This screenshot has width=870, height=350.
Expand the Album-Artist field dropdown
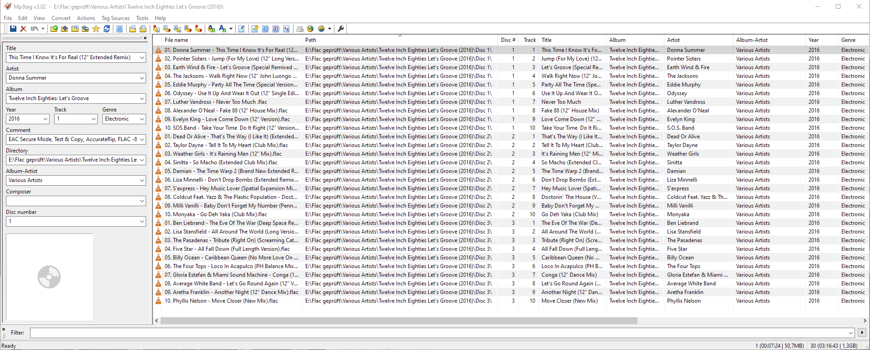pos(142,180)
